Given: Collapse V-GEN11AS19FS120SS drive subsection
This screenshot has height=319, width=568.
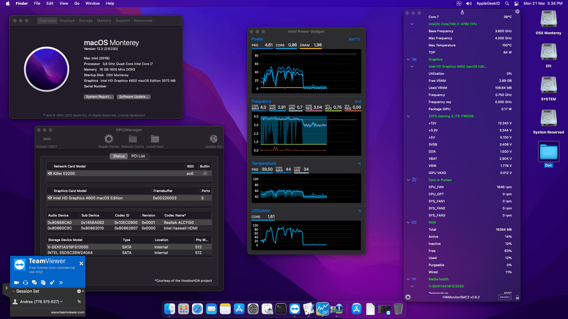Looking at the screenshot, I should [x=412, y=286].
